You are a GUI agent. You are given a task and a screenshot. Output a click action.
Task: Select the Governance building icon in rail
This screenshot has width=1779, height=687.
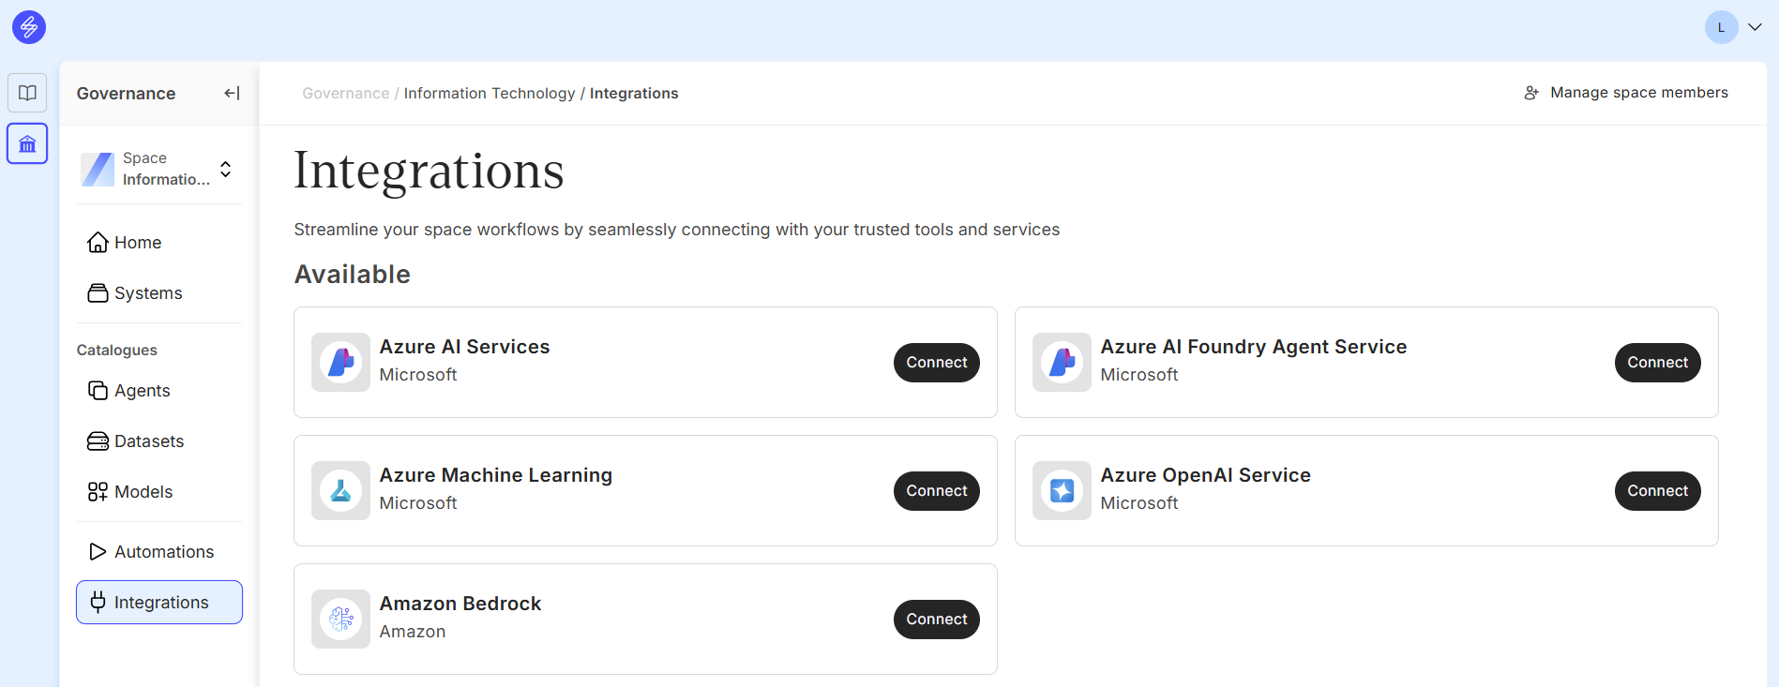[27, 144]
